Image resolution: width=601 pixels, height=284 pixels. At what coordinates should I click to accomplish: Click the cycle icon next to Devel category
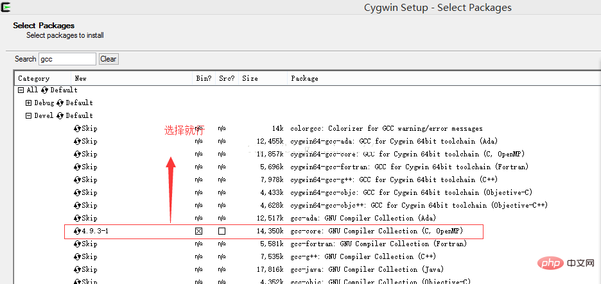click(x=60, y=115)
